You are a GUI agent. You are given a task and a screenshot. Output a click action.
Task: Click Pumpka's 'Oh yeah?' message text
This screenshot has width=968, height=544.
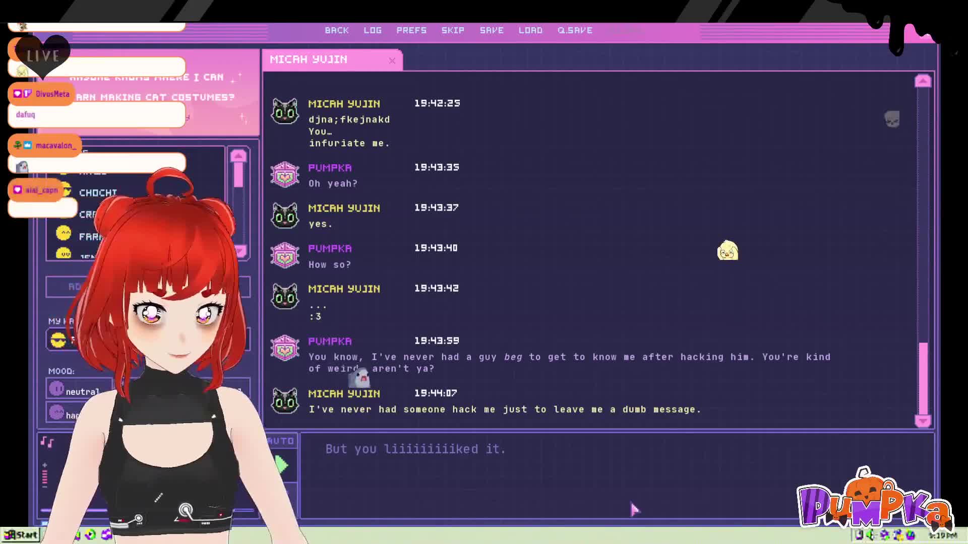point(333,184)
